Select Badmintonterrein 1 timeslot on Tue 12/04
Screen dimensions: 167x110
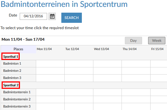click(x=79, y=92)
